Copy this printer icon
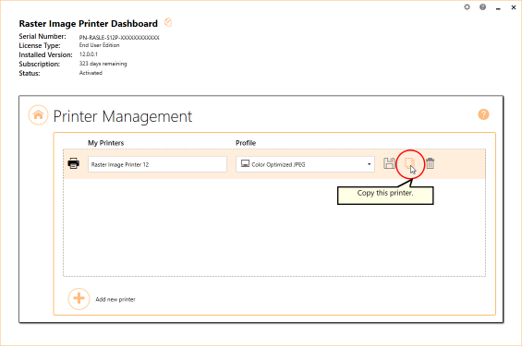This screenshot has height=346, width=522. tap(409, 163)
